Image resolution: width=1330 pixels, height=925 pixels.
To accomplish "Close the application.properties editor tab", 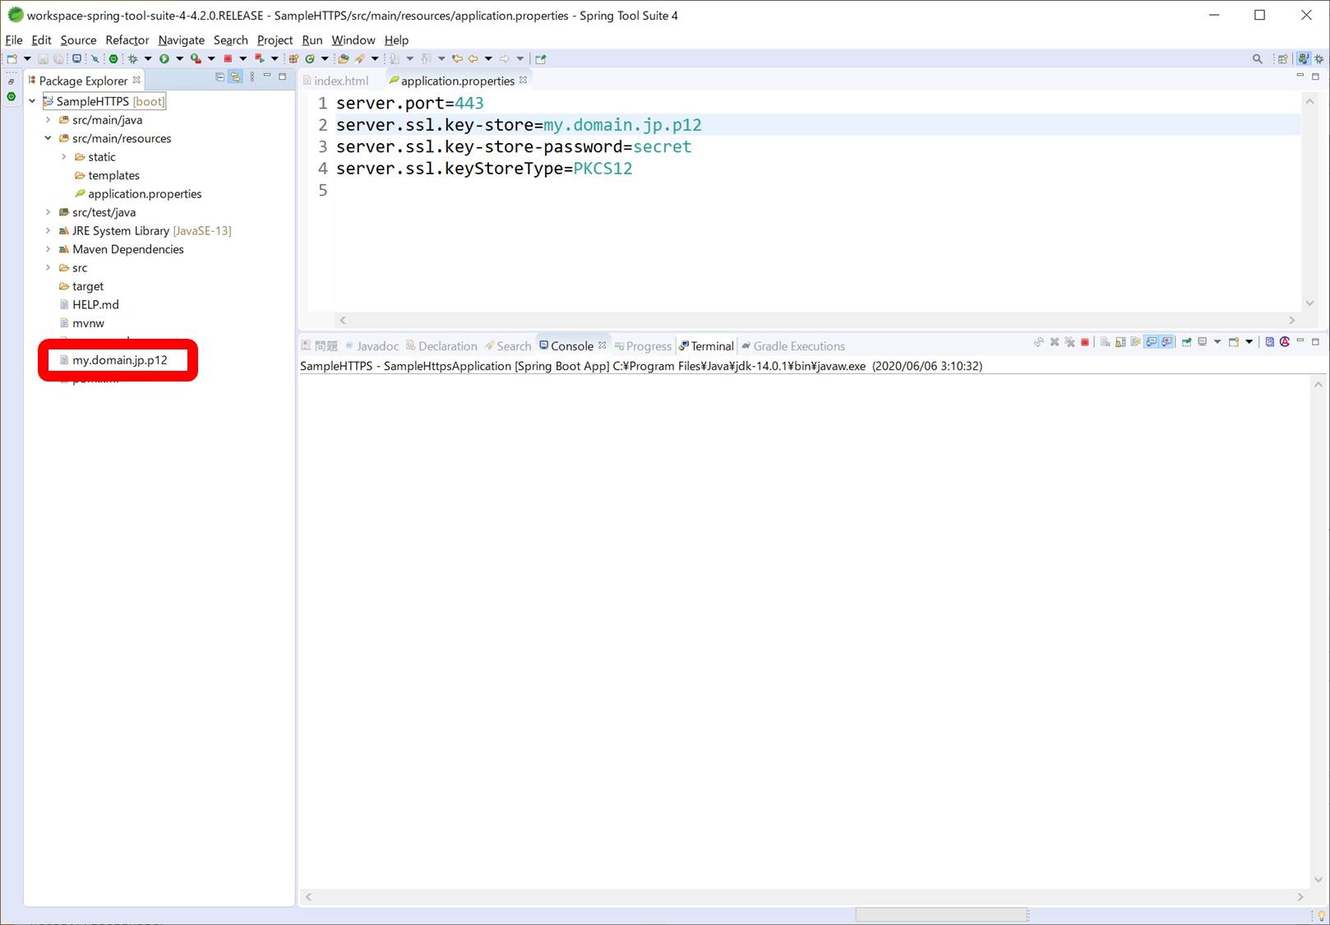I will point(523,80).
